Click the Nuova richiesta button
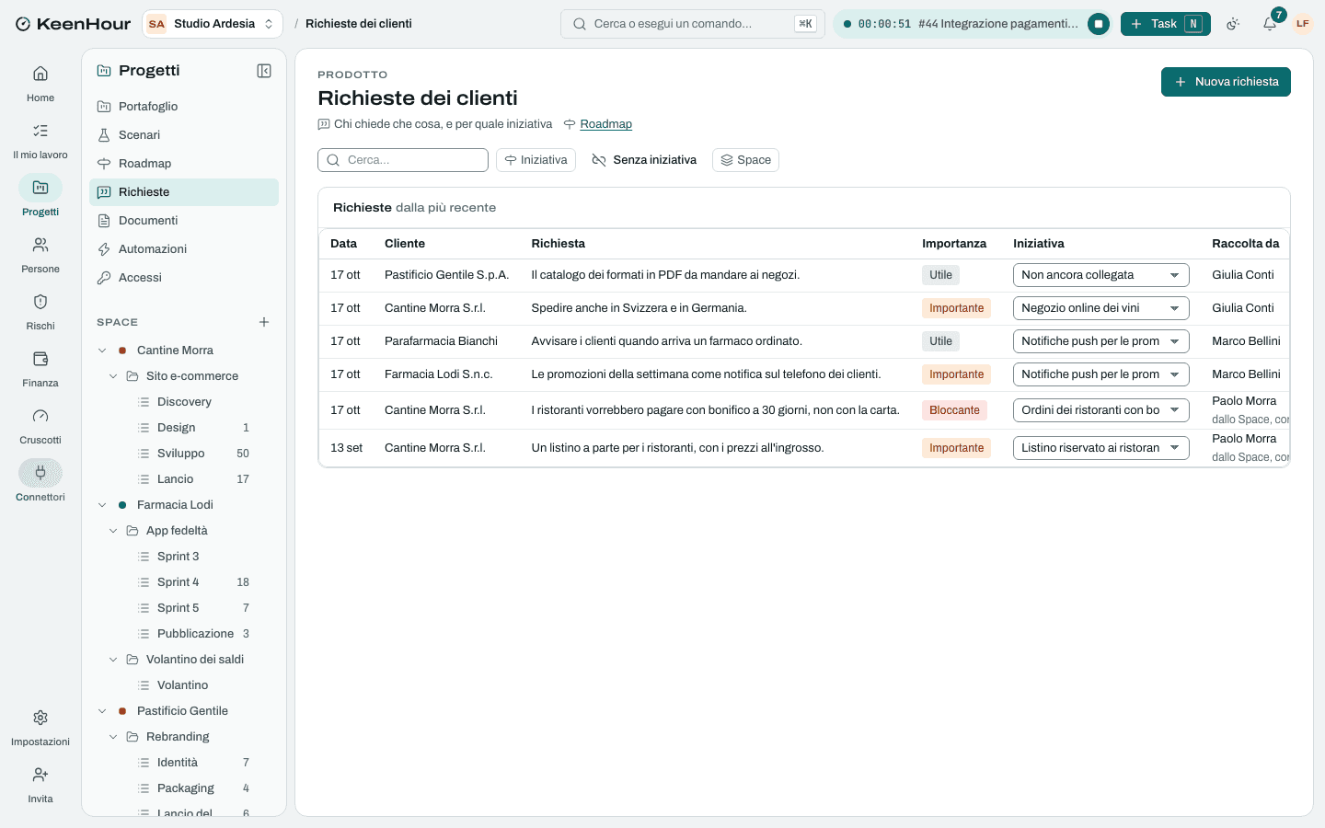The image size is (1325, 828). tap(1226, 82)
